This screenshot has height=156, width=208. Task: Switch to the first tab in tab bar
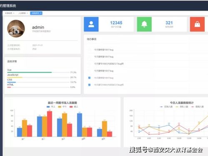pos(8,13)
